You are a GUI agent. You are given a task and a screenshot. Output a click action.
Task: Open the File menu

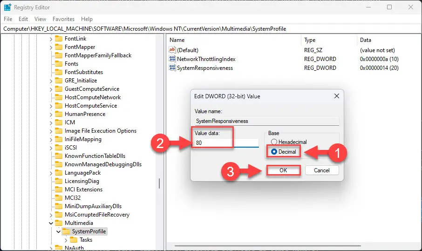pyautogui.click(x=8, y=19)
